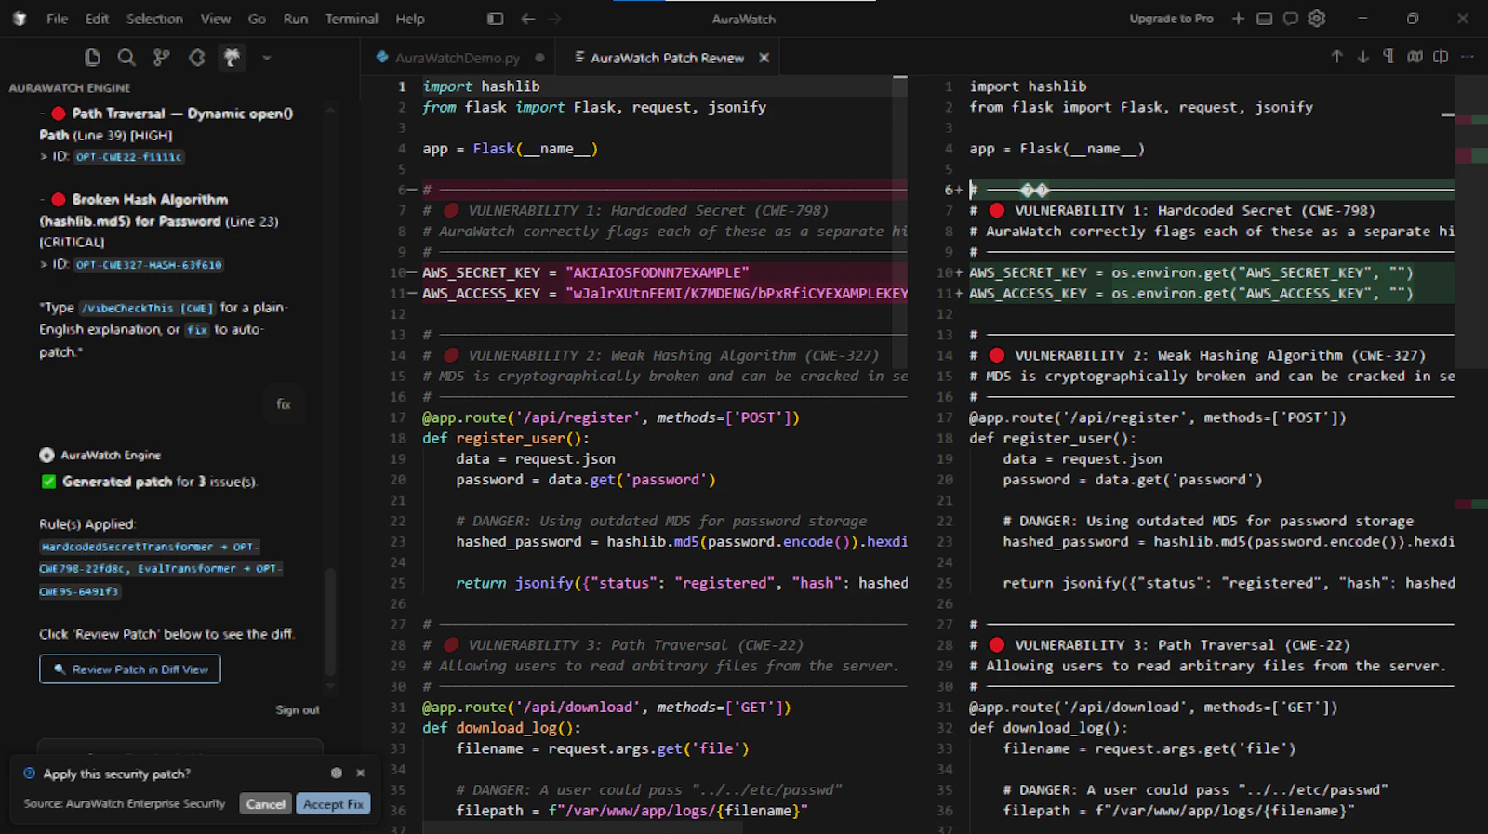Viewport: 1488px width, 834px height.
Task: Click the plus icon beside Upgrade to Pro
Action: [1238, 19]
